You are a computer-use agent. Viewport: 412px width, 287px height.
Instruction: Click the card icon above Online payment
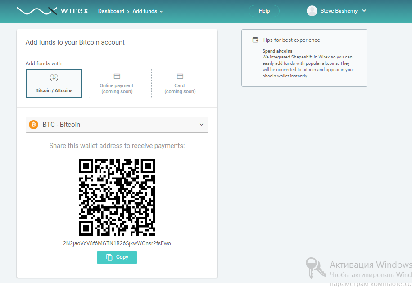pos(117,76)
